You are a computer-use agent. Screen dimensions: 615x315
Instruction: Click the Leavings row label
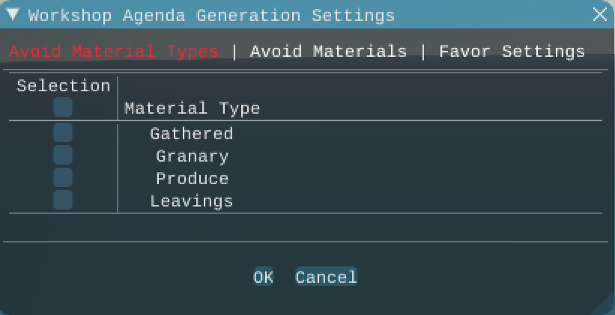click(191, 201)
